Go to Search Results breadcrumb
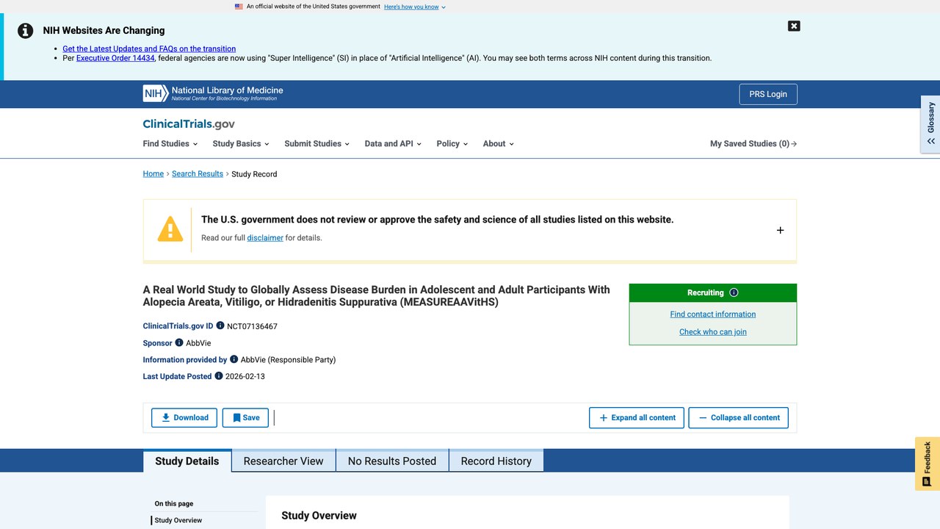The image size is (940, 529). [198, 173]
